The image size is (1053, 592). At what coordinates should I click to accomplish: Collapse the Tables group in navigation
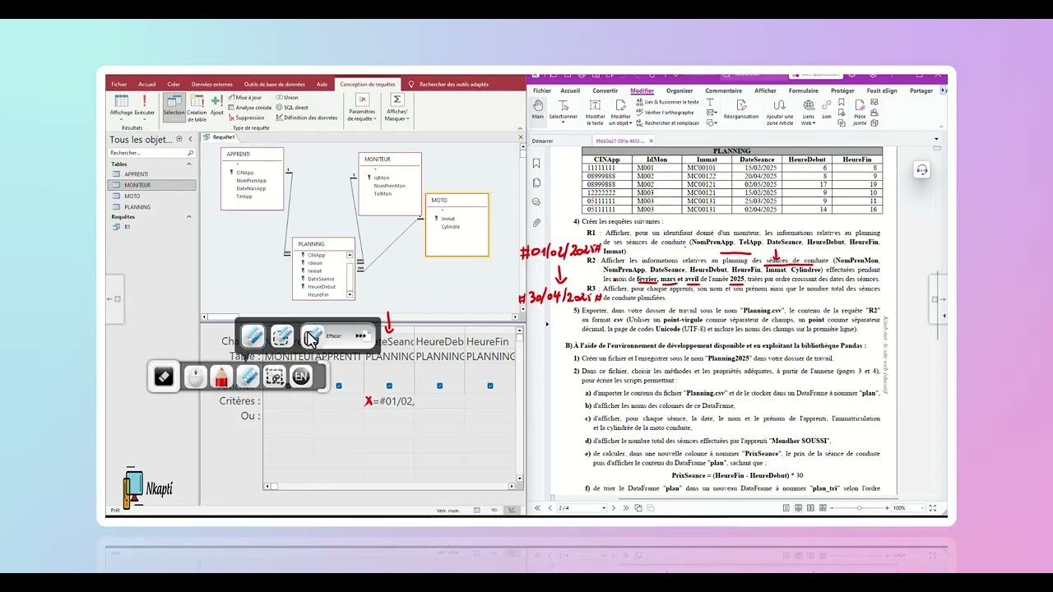pos(189,164)
